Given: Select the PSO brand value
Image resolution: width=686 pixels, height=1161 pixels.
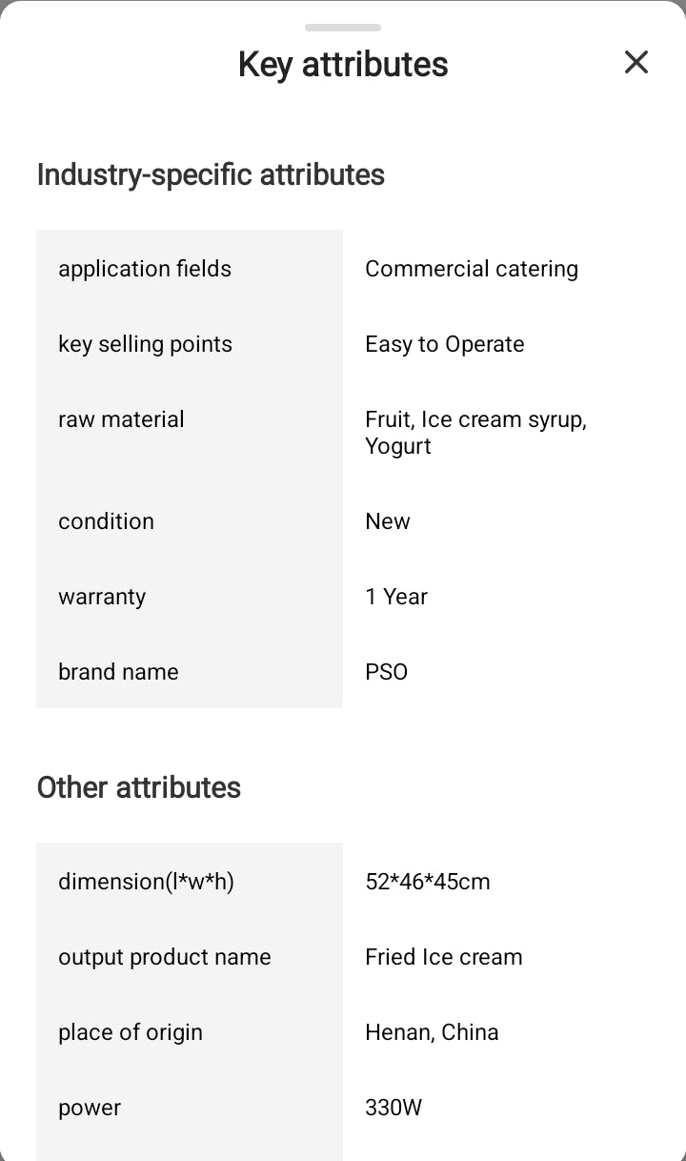Looking at the screenshot, I should tap(387, 672).
